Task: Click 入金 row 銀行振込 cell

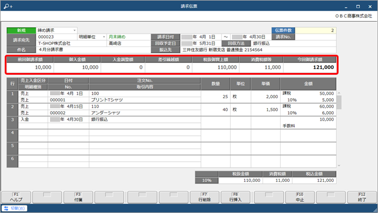Action: [145, 119]
